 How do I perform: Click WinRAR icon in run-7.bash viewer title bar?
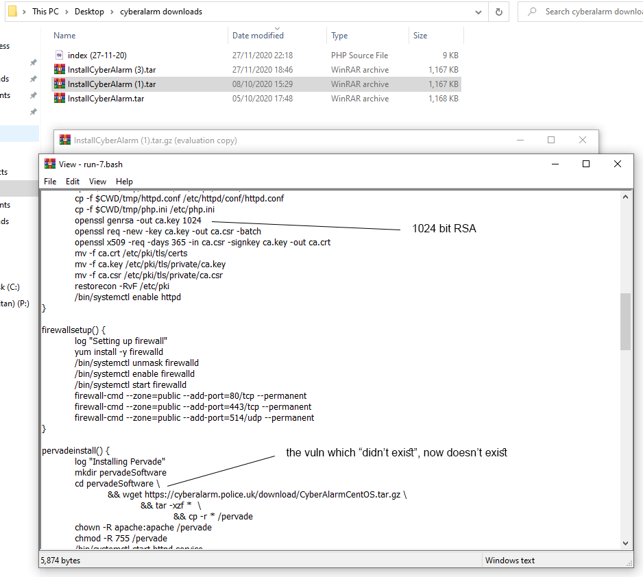50,164
